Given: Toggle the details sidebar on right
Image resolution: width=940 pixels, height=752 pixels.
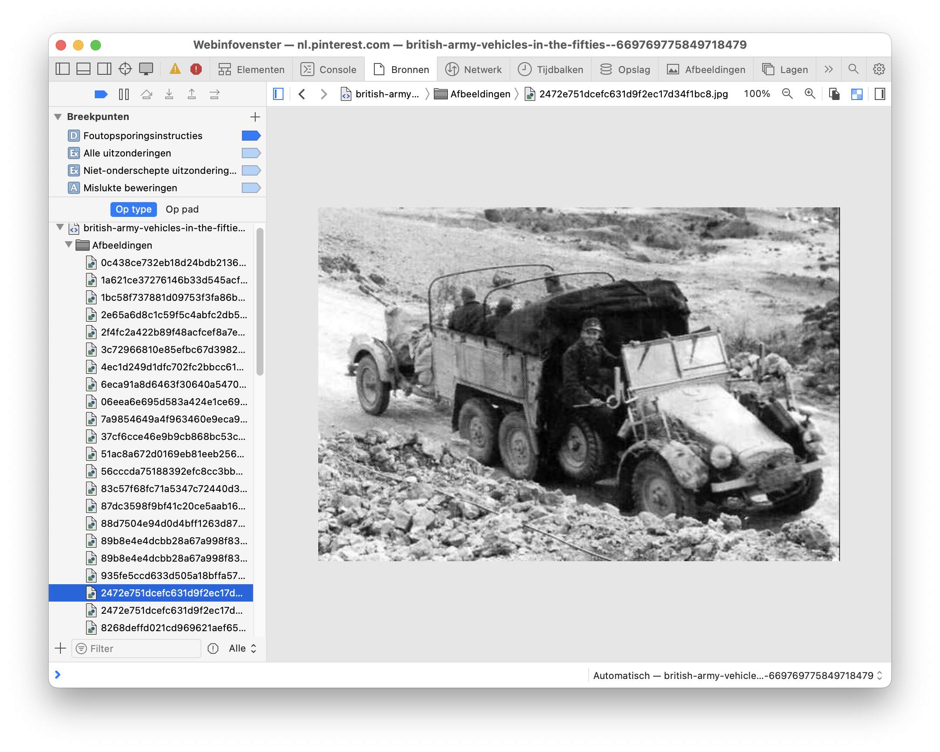Looking at the screenshot, I should tap(880, 94).
